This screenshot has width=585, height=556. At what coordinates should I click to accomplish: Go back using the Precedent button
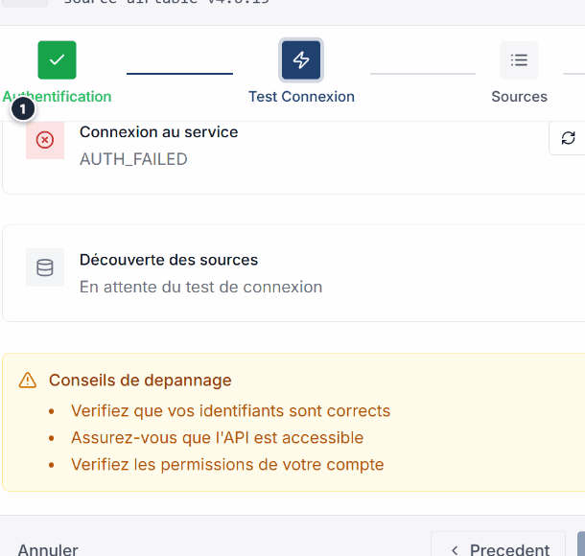(499, 547)
